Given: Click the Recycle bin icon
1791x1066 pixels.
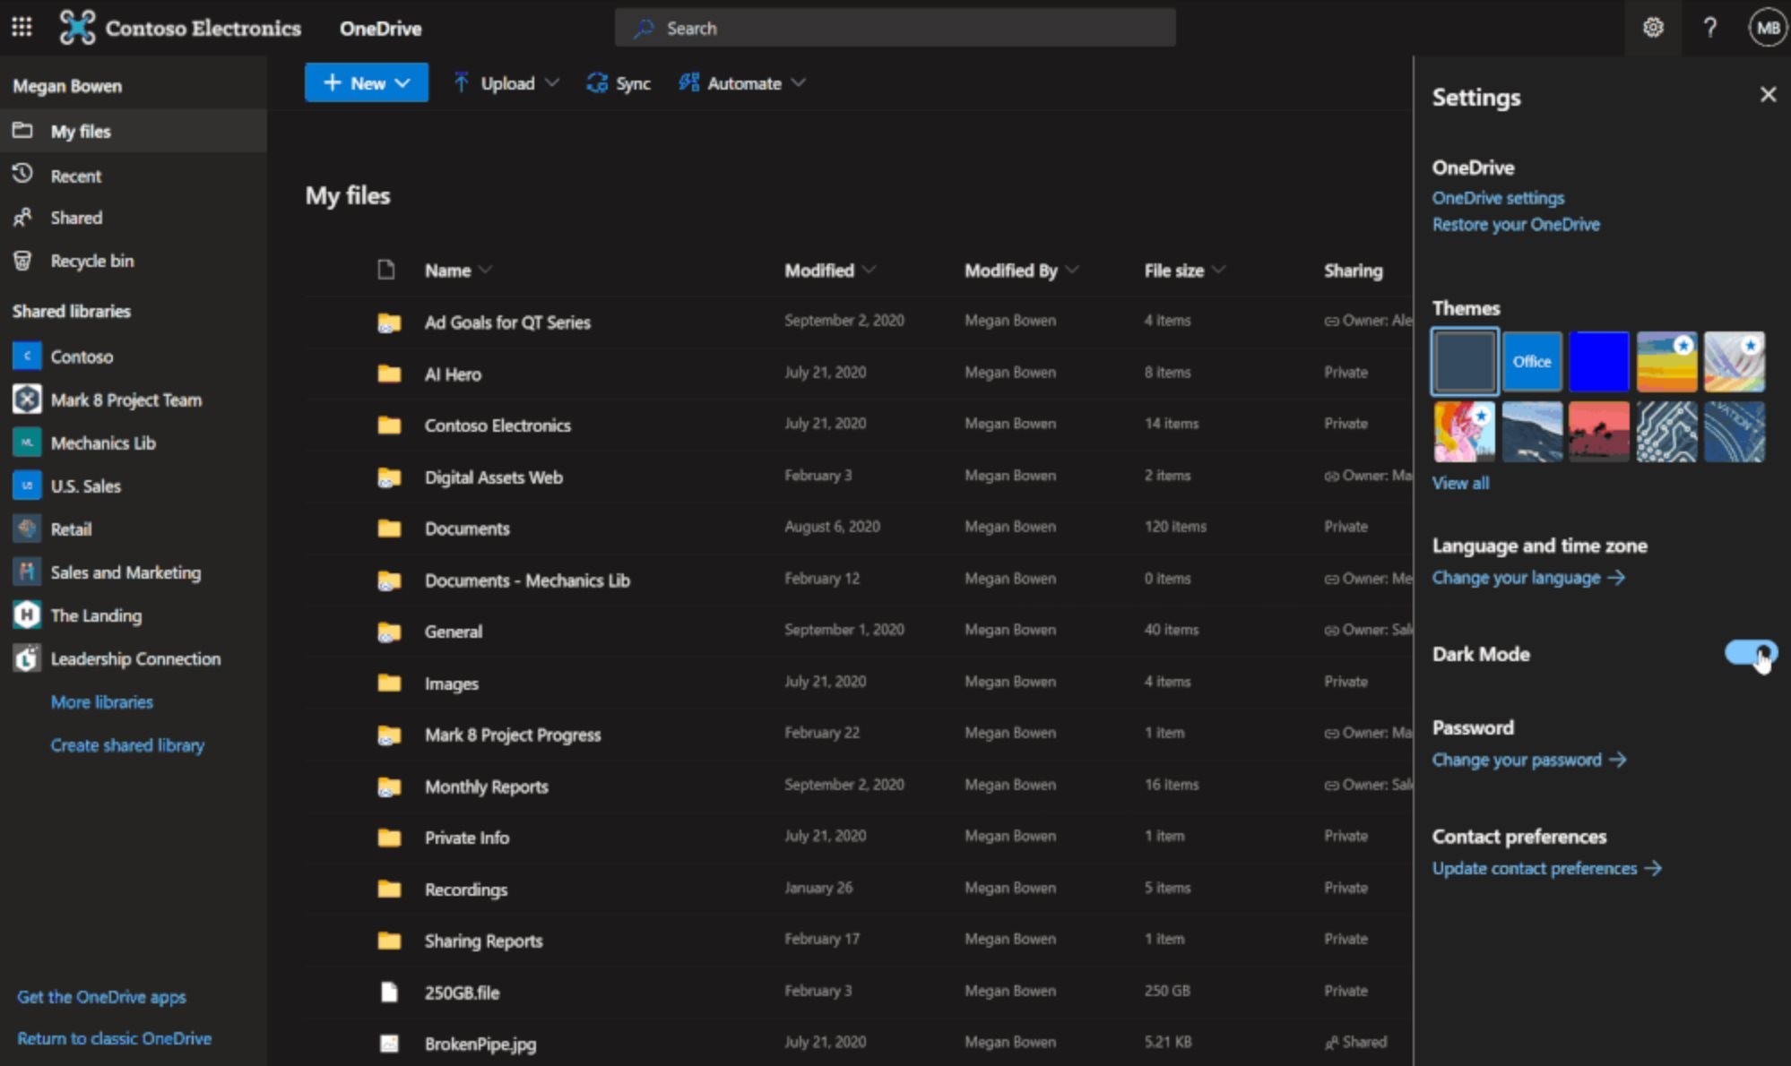Looking at the screenshot, I should [22, 261].
